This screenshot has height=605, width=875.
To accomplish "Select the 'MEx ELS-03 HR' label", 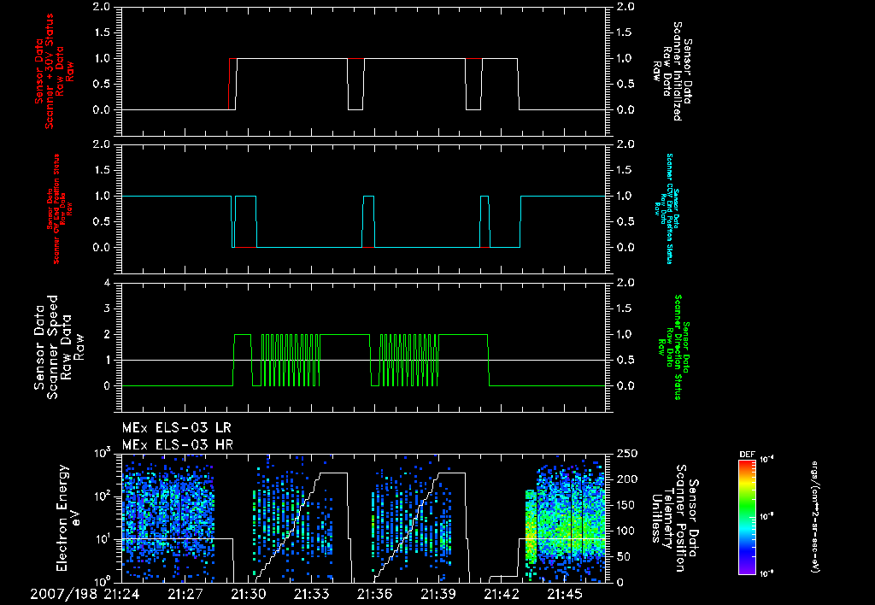I will (178, 445).
